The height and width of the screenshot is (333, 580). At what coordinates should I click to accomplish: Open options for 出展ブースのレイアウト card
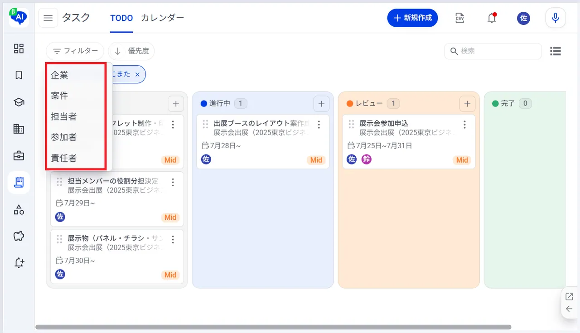pos(319,125)
